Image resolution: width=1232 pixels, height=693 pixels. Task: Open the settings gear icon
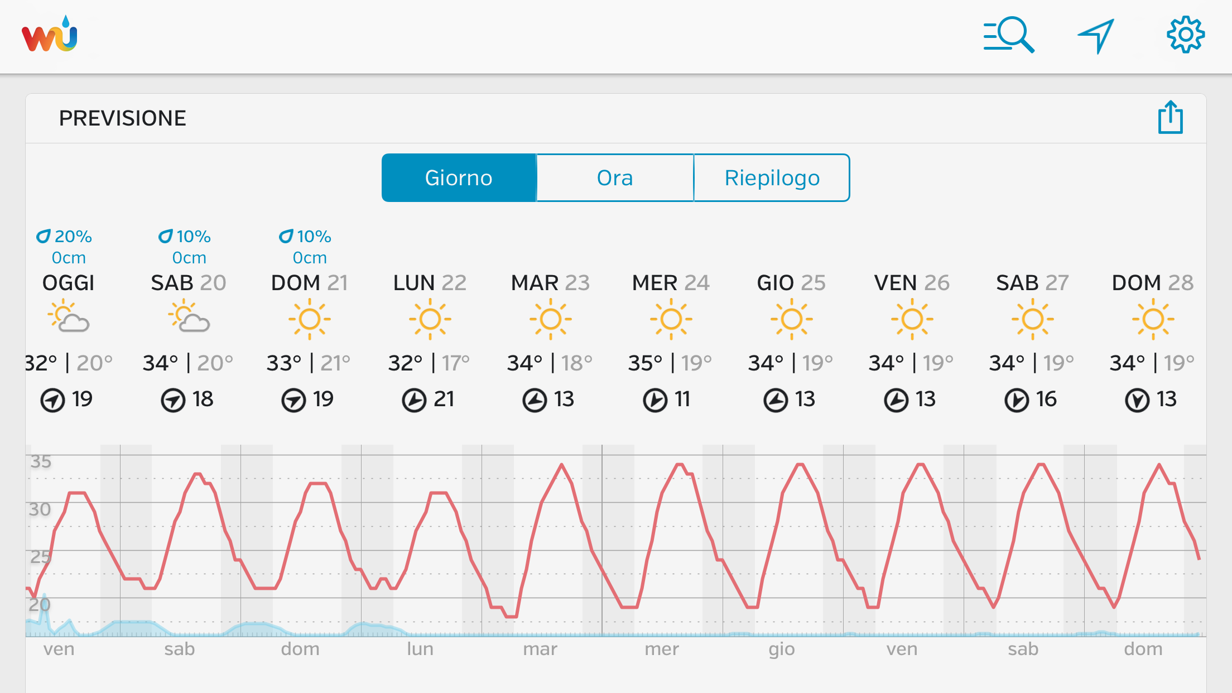pyautogui.click(x=1185, y=35)
